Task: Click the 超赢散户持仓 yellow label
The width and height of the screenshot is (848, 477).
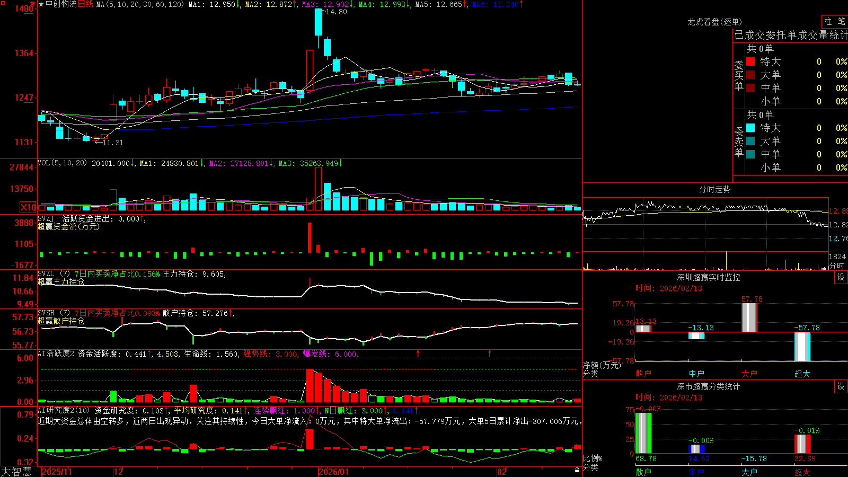Action: (x=61, y=321)
